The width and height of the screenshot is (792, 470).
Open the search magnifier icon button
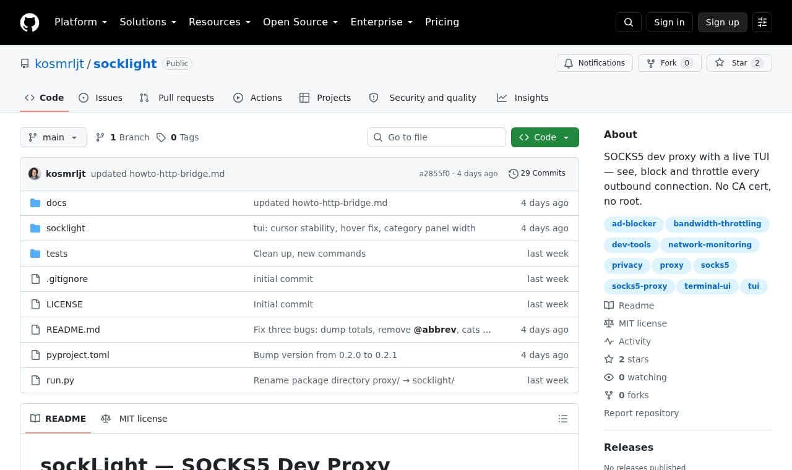pyautogui.click(x=629, y=22)
